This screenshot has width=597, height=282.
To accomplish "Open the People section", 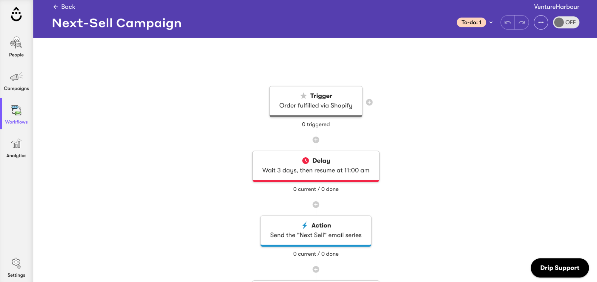I will (16, 47).
